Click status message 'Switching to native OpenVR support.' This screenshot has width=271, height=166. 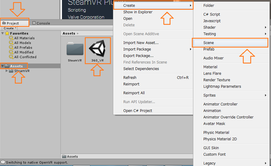[x=37, y=162]
